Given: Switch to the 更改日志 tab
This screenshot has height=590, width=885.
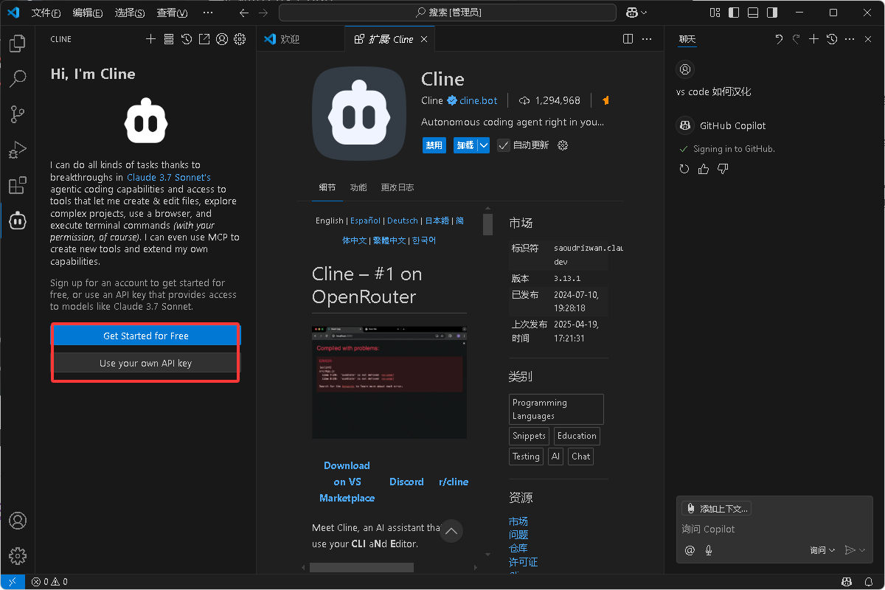Looking at the screenshot, I should click(398, 187).
